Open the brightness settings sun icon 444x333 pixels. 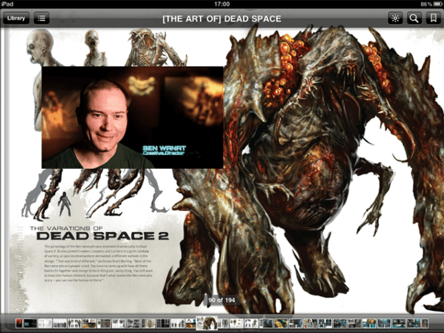396,18
